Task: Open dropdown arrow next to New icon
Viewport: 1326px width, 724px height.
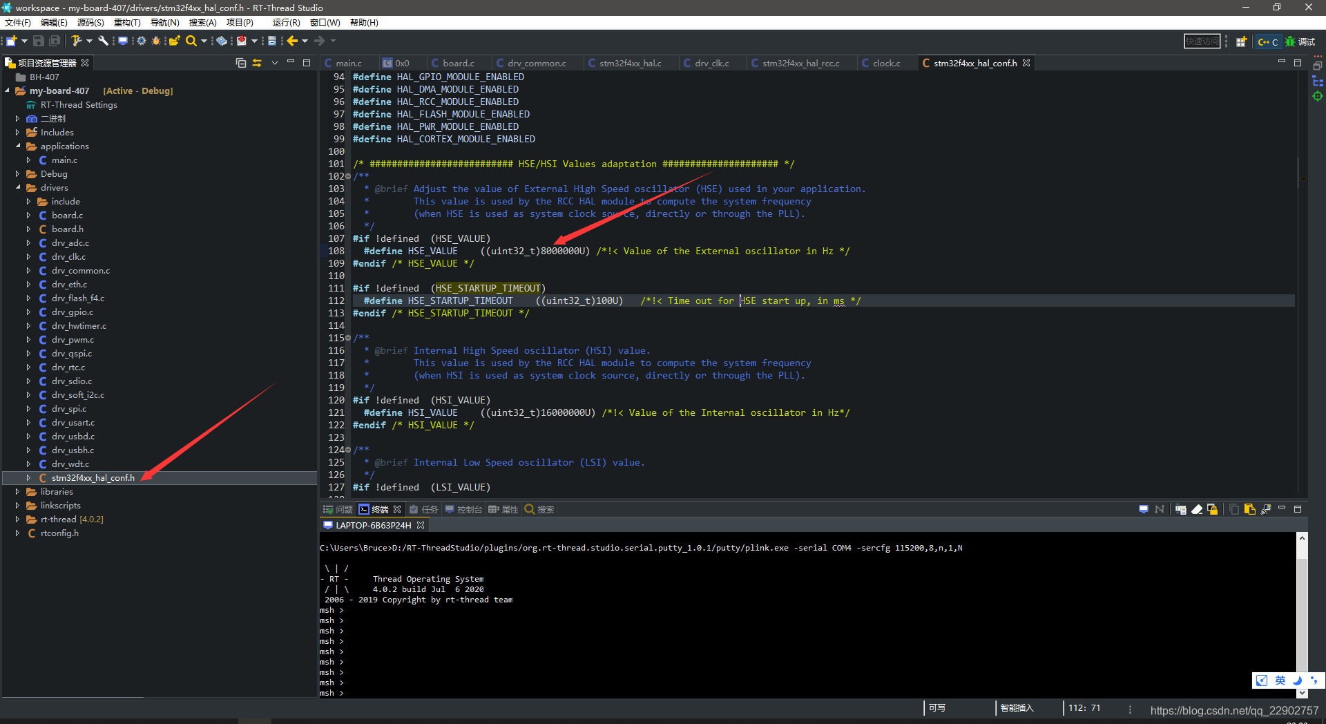Action: 24,41
